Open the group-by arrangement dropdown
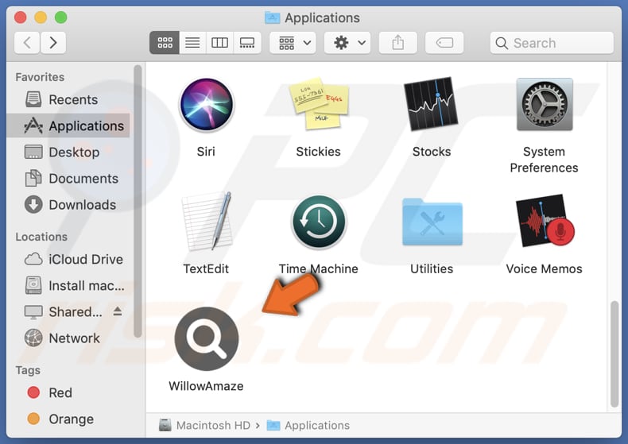The image size is (628, 444). (x=293, y=42)
